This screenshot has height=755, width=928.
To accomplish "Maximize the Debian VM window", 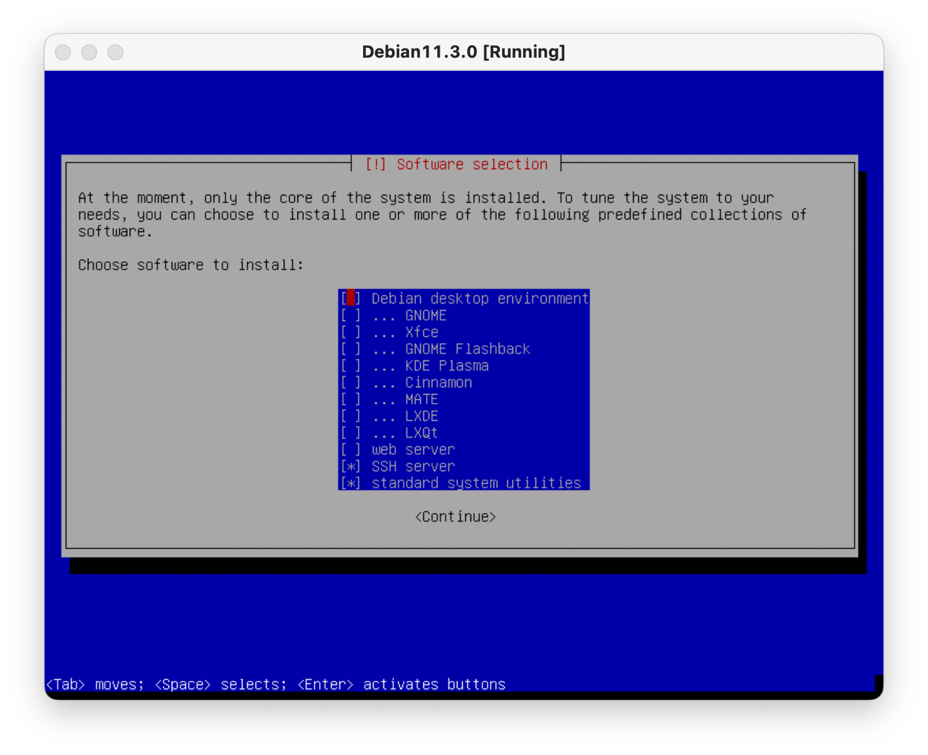I will pos(115,52).
